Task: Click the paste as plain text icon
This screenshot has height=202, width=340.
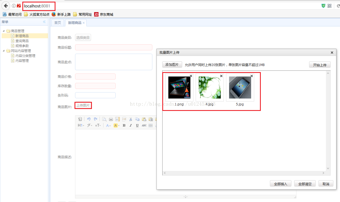Action: point(151,119)
